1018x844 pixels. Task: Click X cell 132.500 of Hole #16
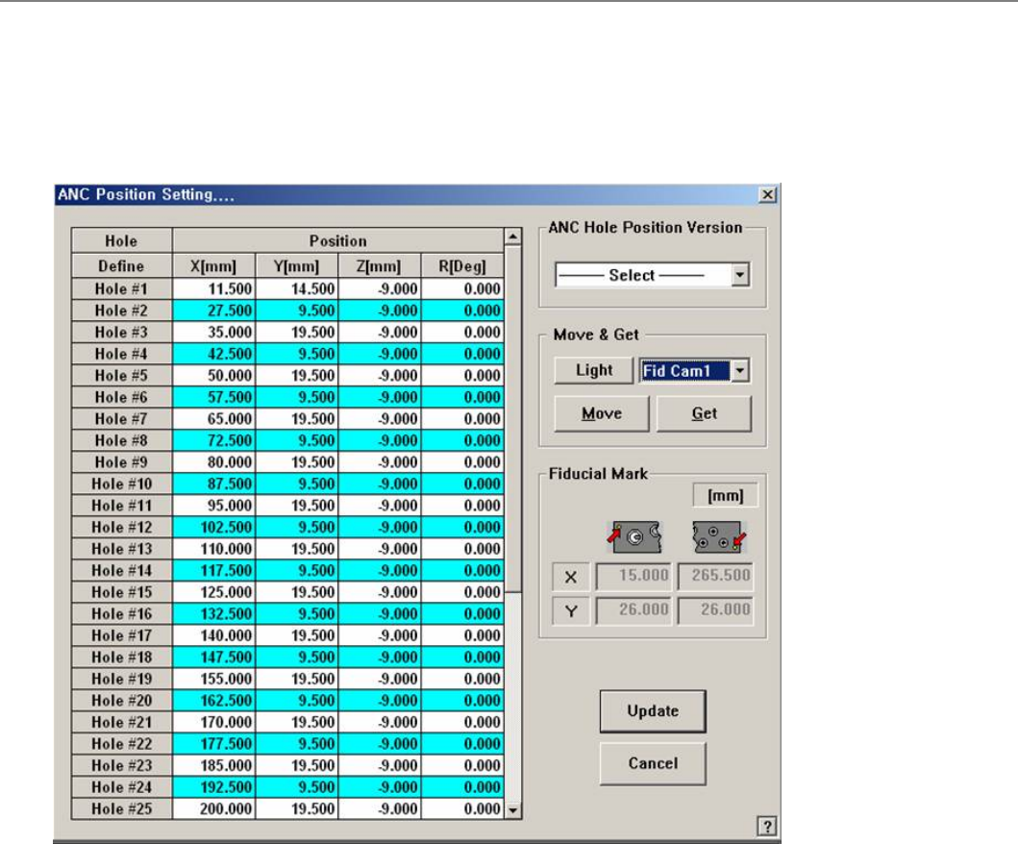tap(213, 613)
